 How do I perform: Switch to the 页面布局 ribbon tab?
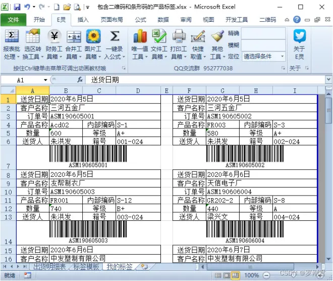(112, 20)
